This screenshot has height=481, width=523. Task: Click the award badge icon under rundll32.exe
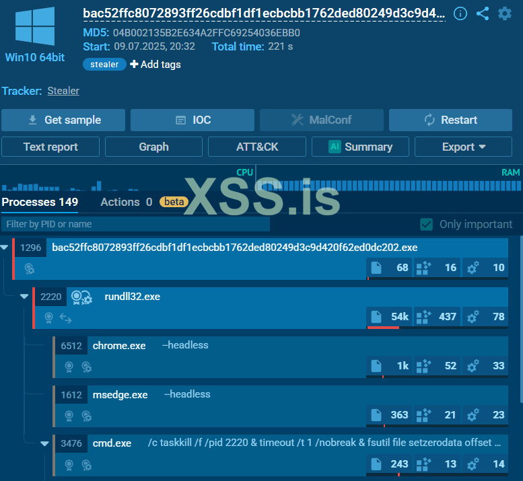coord(48,318)
